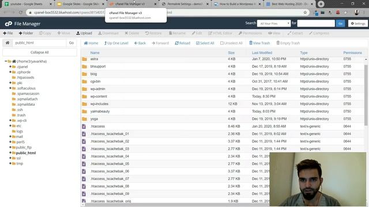The width and height of the screenshot is (369, 207).
Task: Reload the file listing
Action: [182, 43]
